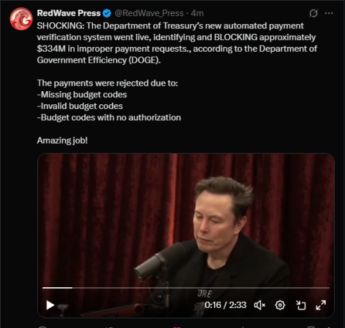The height and width of the screenshot is (328, 345).
Task: Click the white played portion of the progress bar
Action: point(57,288)
